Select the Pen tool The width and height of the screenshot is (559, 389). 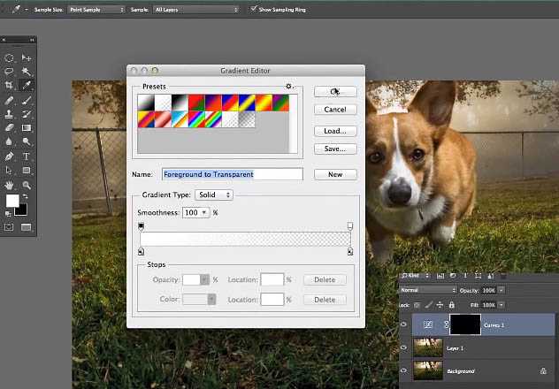point(10,156)
